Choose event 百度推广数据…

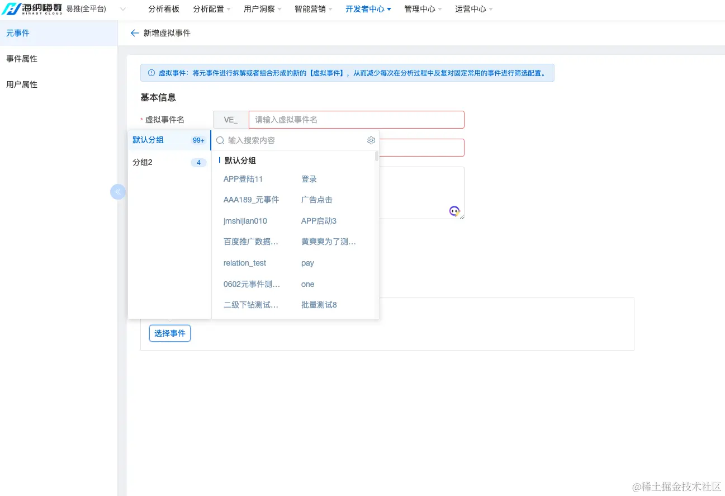point(251,242)
